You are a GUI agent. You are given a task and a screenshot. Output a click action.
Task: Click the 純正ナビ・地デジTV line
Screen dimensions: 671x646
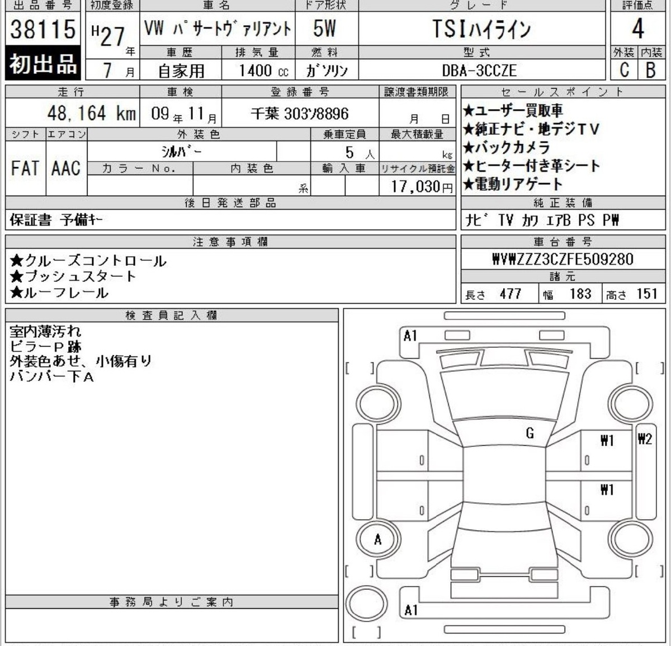(x=531, y=129)
